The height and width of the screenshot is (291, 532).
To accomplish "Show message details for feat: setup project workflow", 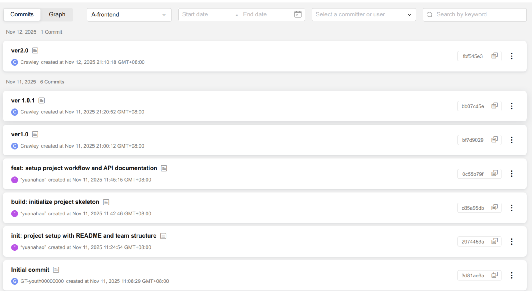I will (164, 168).
